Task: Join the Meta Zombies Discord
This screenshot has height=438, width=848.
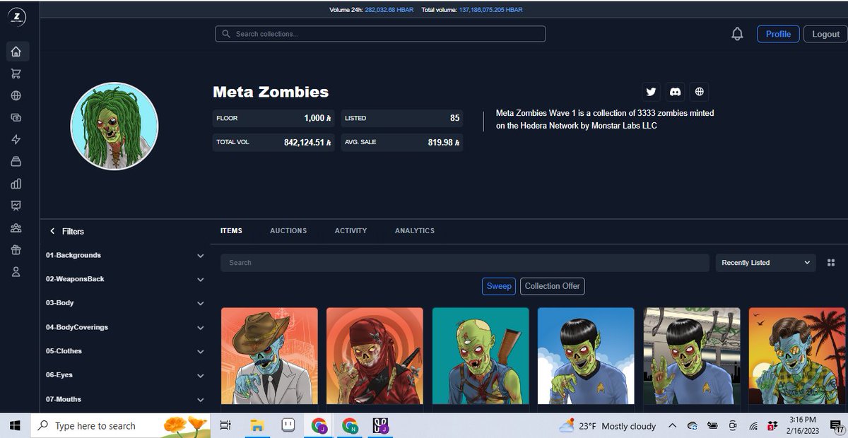Action: [x=675, y=91]
